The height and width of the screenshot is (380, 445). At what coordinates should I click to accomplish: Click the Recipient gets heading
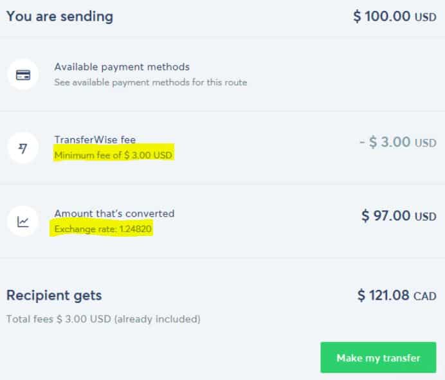[54, 296]
